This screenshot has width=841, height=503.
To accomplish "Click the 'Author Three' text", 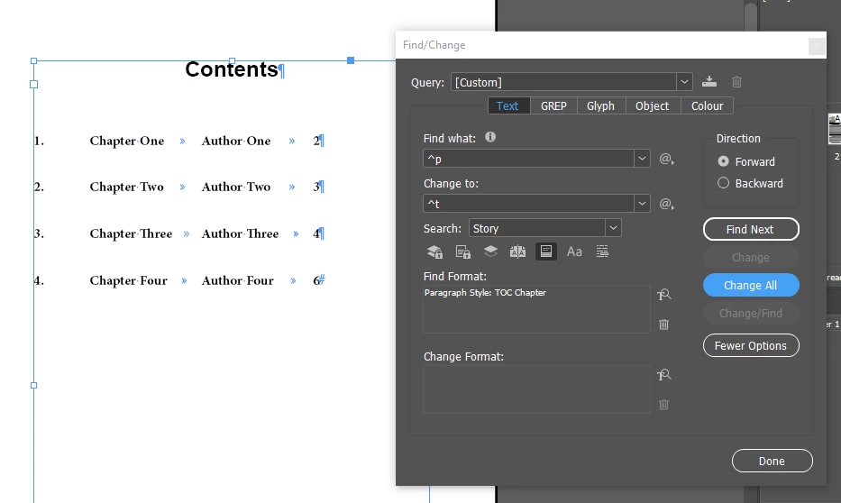I will [241, 233].
